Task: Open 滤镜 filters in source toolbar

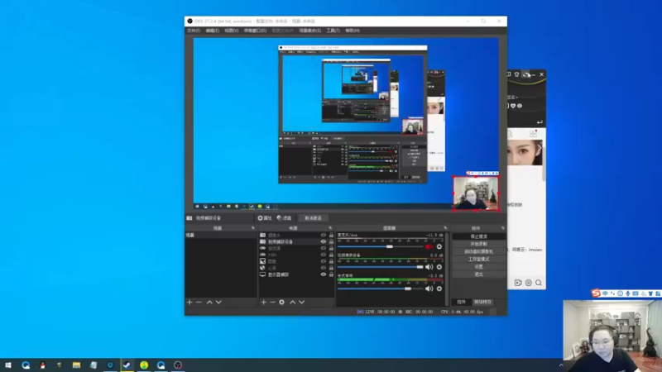Action: (x=284, y=218)
